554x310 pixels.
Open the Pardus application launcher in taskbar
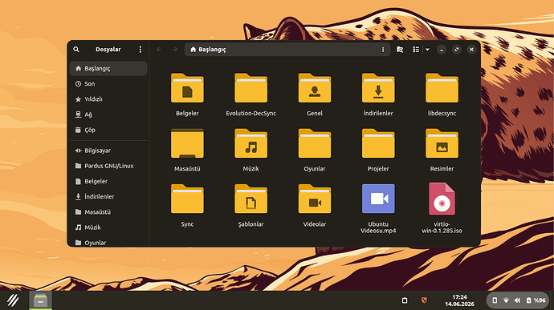tap(13, 300)
